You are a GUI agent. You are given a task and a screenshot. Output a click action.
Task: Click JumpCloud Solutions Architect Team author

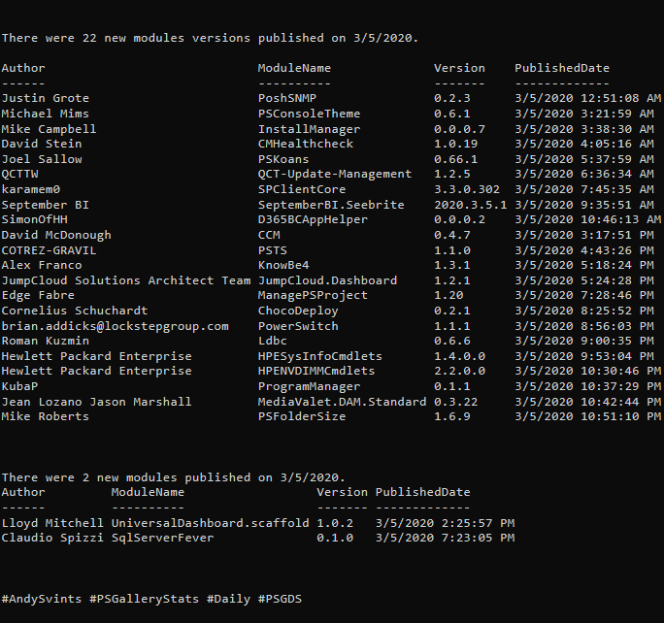pos(126,280)
